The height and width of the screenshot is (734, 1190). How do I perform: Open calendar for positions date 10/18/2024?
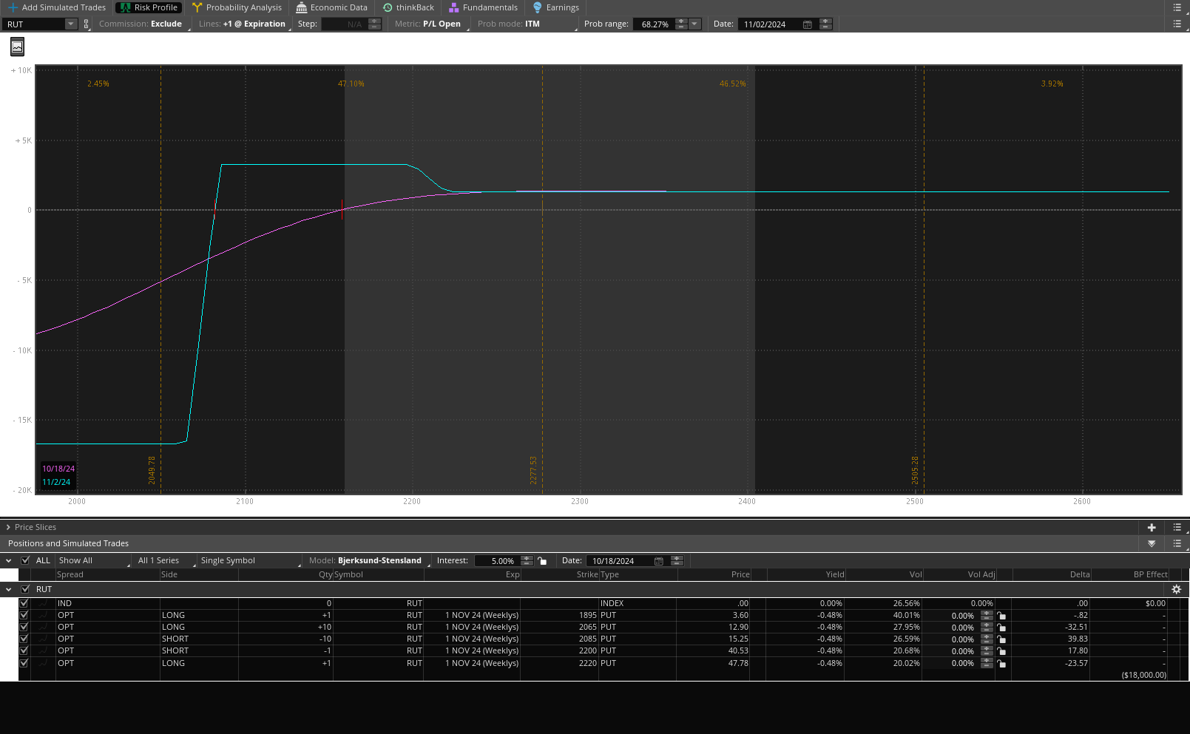[658, 561]
